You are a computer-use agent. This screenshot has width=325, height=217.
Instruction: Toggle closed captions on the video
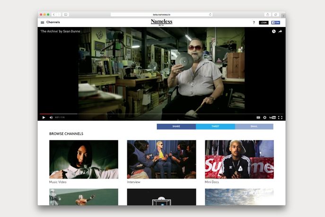point(258,117)
